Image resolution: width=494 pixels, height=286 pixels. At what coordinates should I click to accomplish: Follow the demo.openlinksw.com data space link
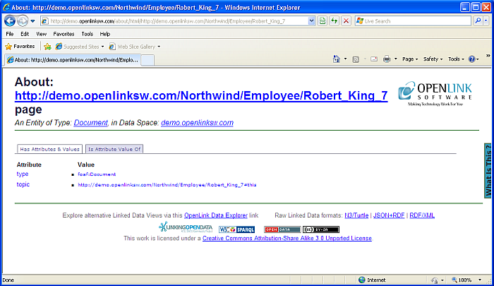197,123
